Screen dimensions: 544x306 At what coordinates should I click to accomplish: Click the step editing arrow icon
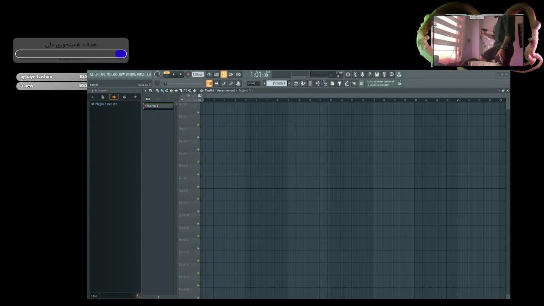click(x=216, y=83)
